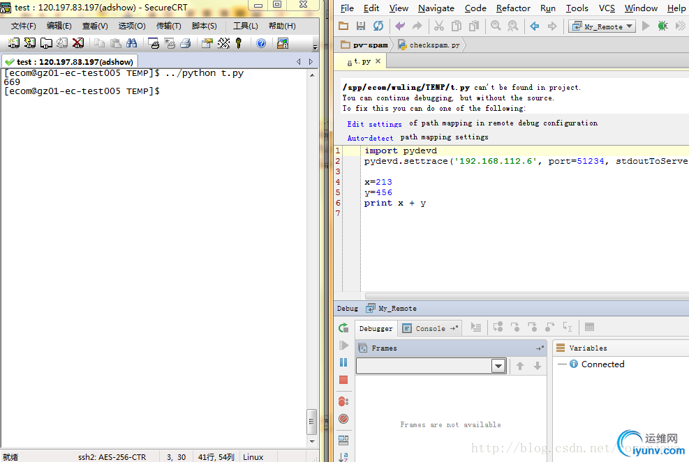
Task: Click Auto-detect path mapping link
Action: (x=370, y=138)
